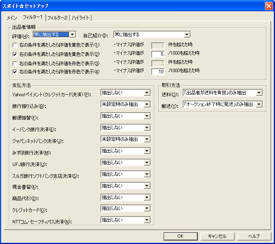Open the ジャパンネットバンク決済(J) dropdown
The height and width of the screenshot is (244, 275).
[126, 139]
